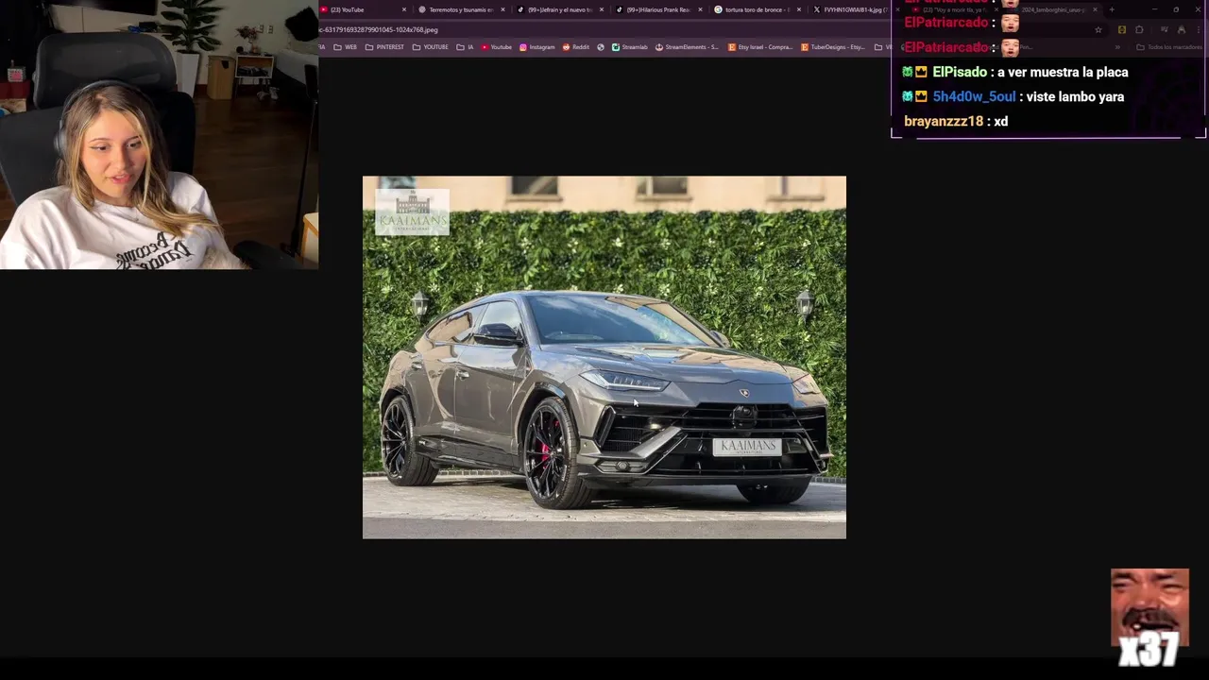
Task: Open the Extensions puzzle icon
Action: coord(1139,29)
